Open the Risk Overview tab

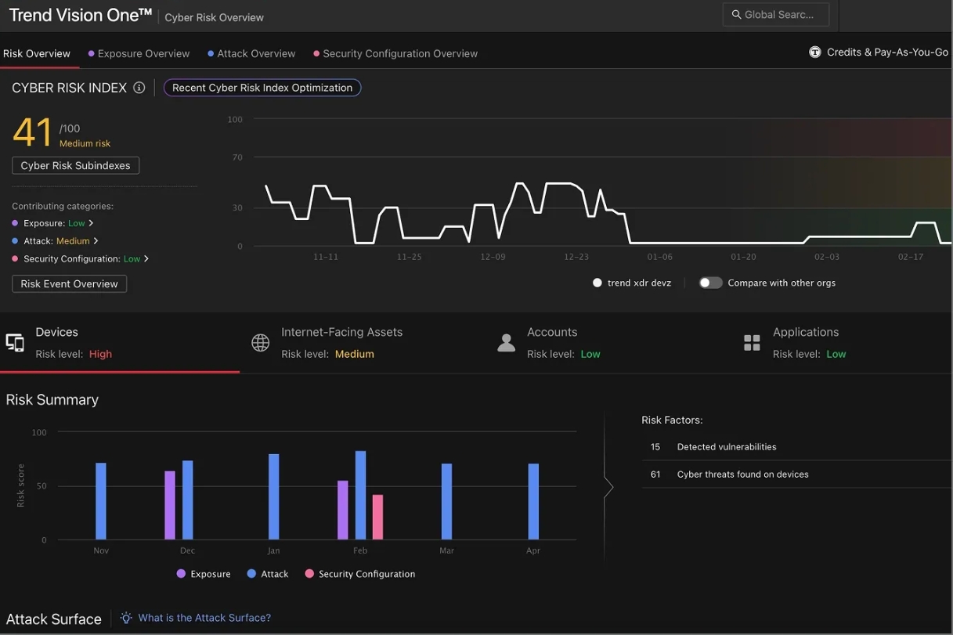click(37, 53)
